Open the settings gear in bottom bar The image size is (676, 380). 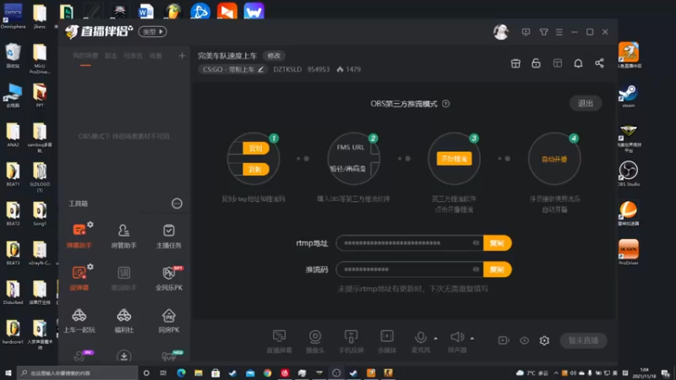[544, 340]
